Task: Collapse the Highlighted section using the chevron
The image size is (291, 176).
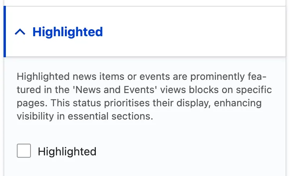Action: (20, 32)
